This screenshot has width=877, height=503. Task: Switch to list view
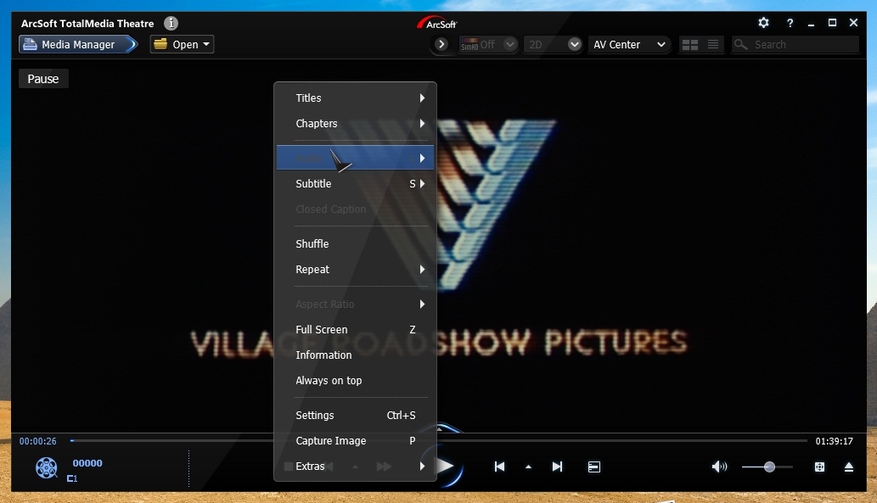(x=713, y=44)
